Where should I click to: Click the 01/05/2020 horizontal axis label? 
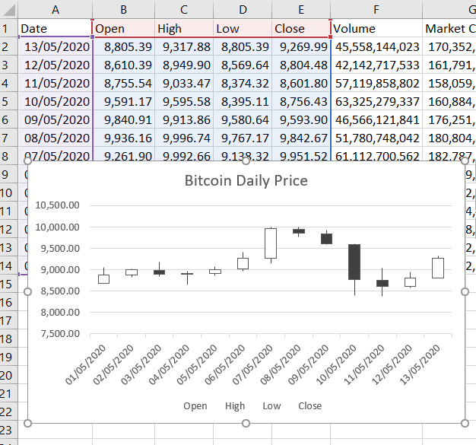(85, 364)
